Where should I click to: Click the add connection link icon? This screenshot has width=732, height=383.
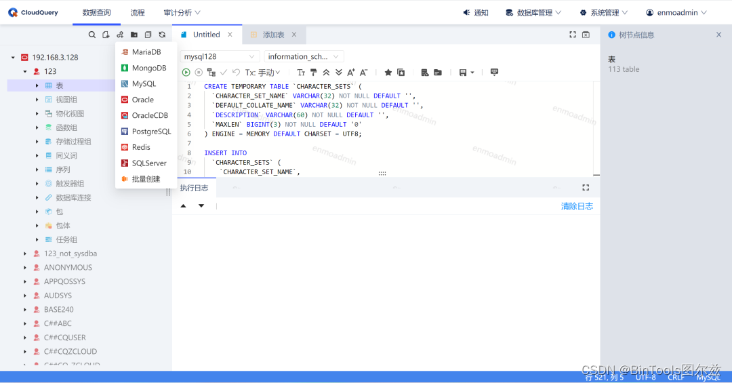[120, 35]
